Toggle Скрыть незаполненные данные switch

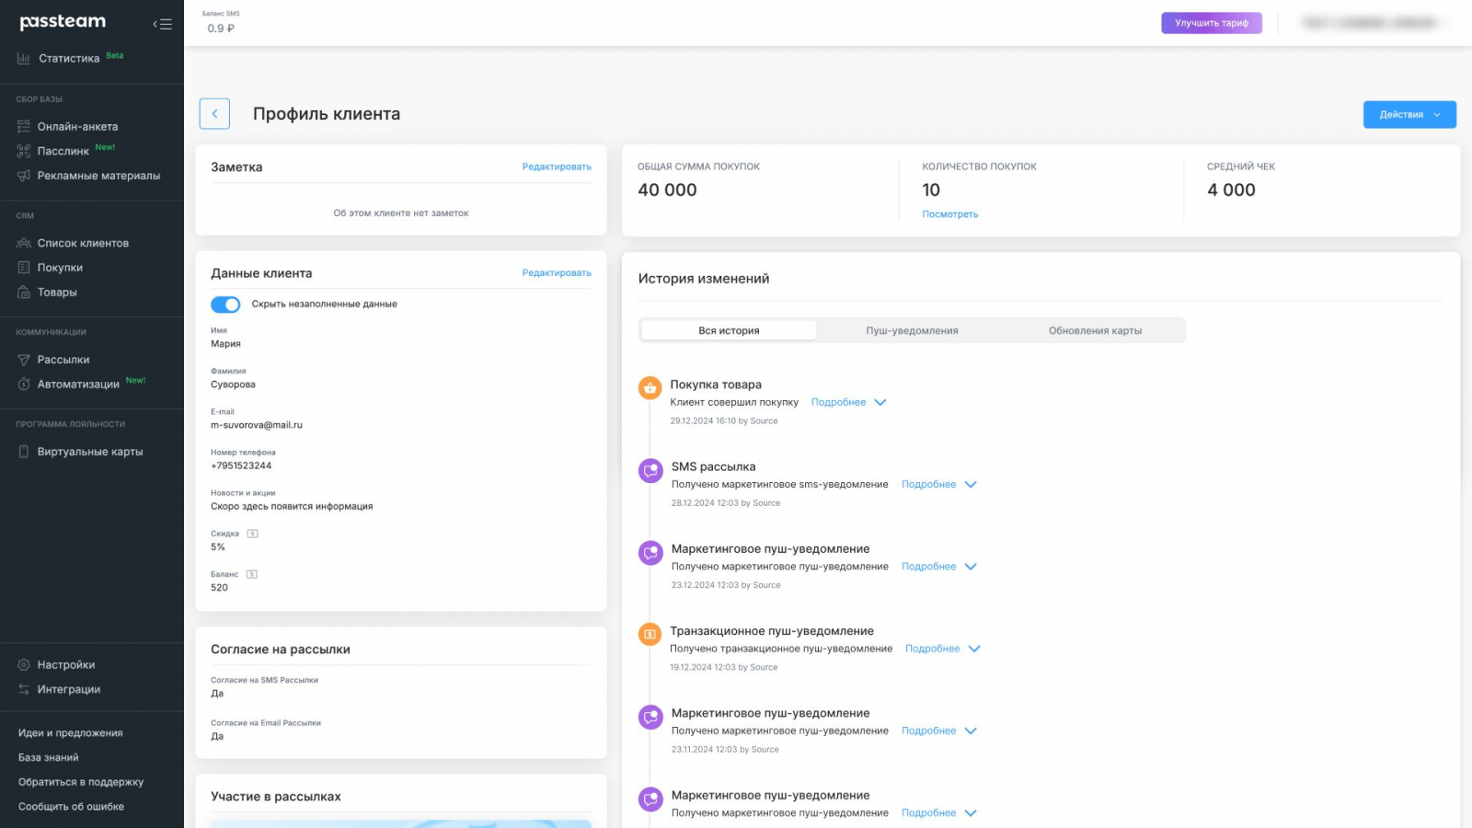(225, 305)
